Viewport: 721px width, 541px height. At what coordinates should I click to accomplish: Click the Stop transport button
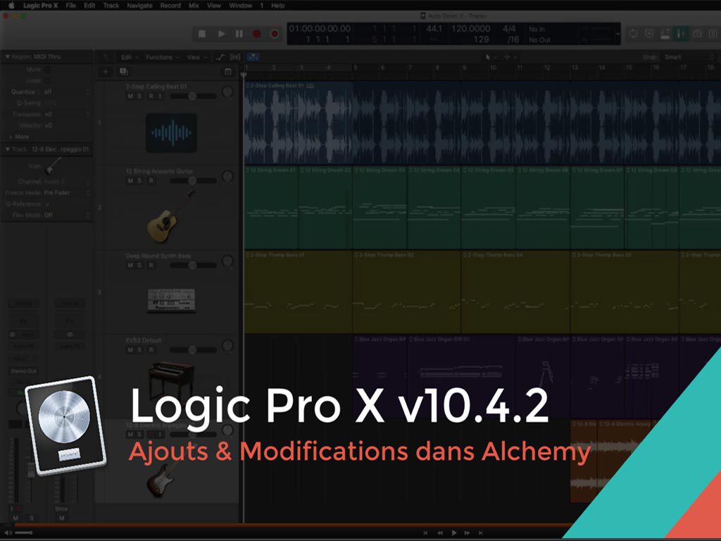point(202,34)
